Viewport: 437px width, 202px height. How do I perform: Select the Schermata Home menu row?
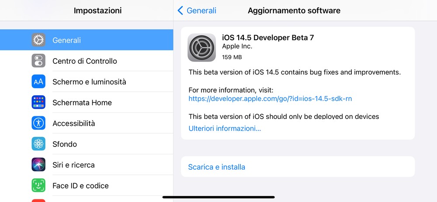[87, 102]
